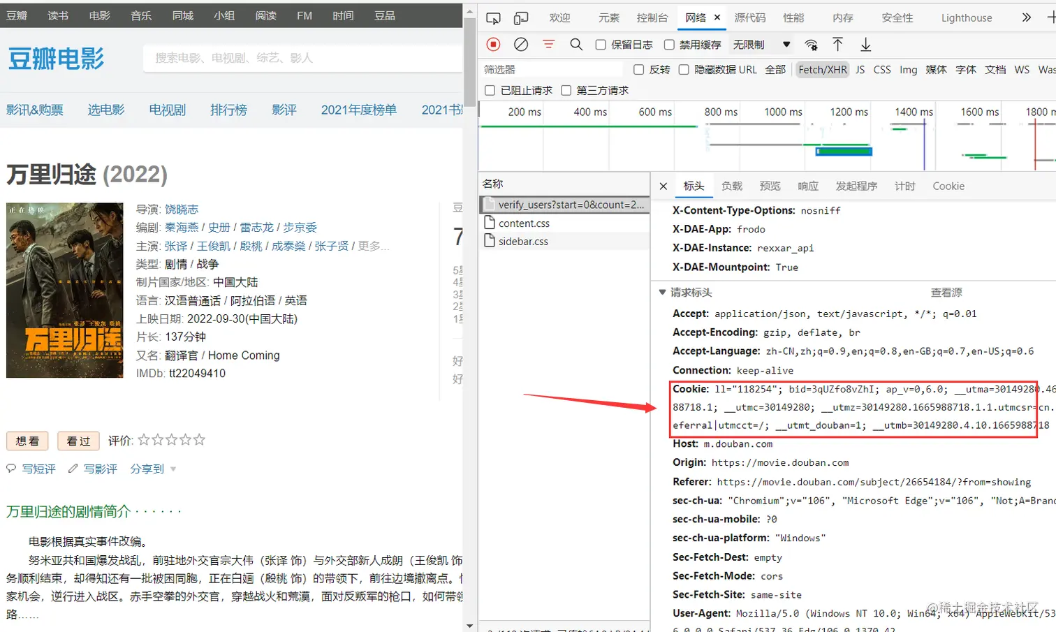Click the page vertical scrollbar
The height and width of the screenshot is (632, 1056).
click(470, 61)
